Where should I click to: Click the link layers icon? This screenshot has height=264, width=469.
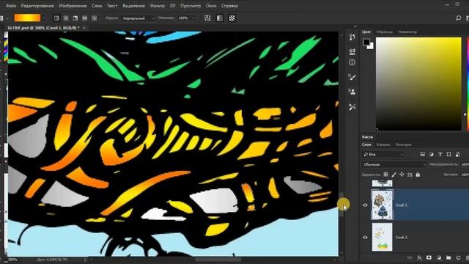click(410, 257)
